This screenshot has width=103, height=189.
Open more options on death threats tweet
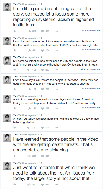(x=56, y=156)
